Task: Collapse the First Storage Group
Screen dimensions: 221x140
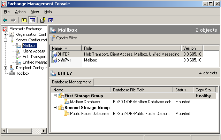Action: coord(55,96)
